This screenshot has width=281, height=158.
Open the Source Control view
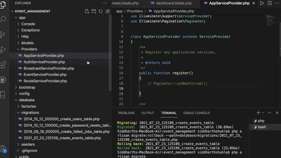click(x=3, y=35)
